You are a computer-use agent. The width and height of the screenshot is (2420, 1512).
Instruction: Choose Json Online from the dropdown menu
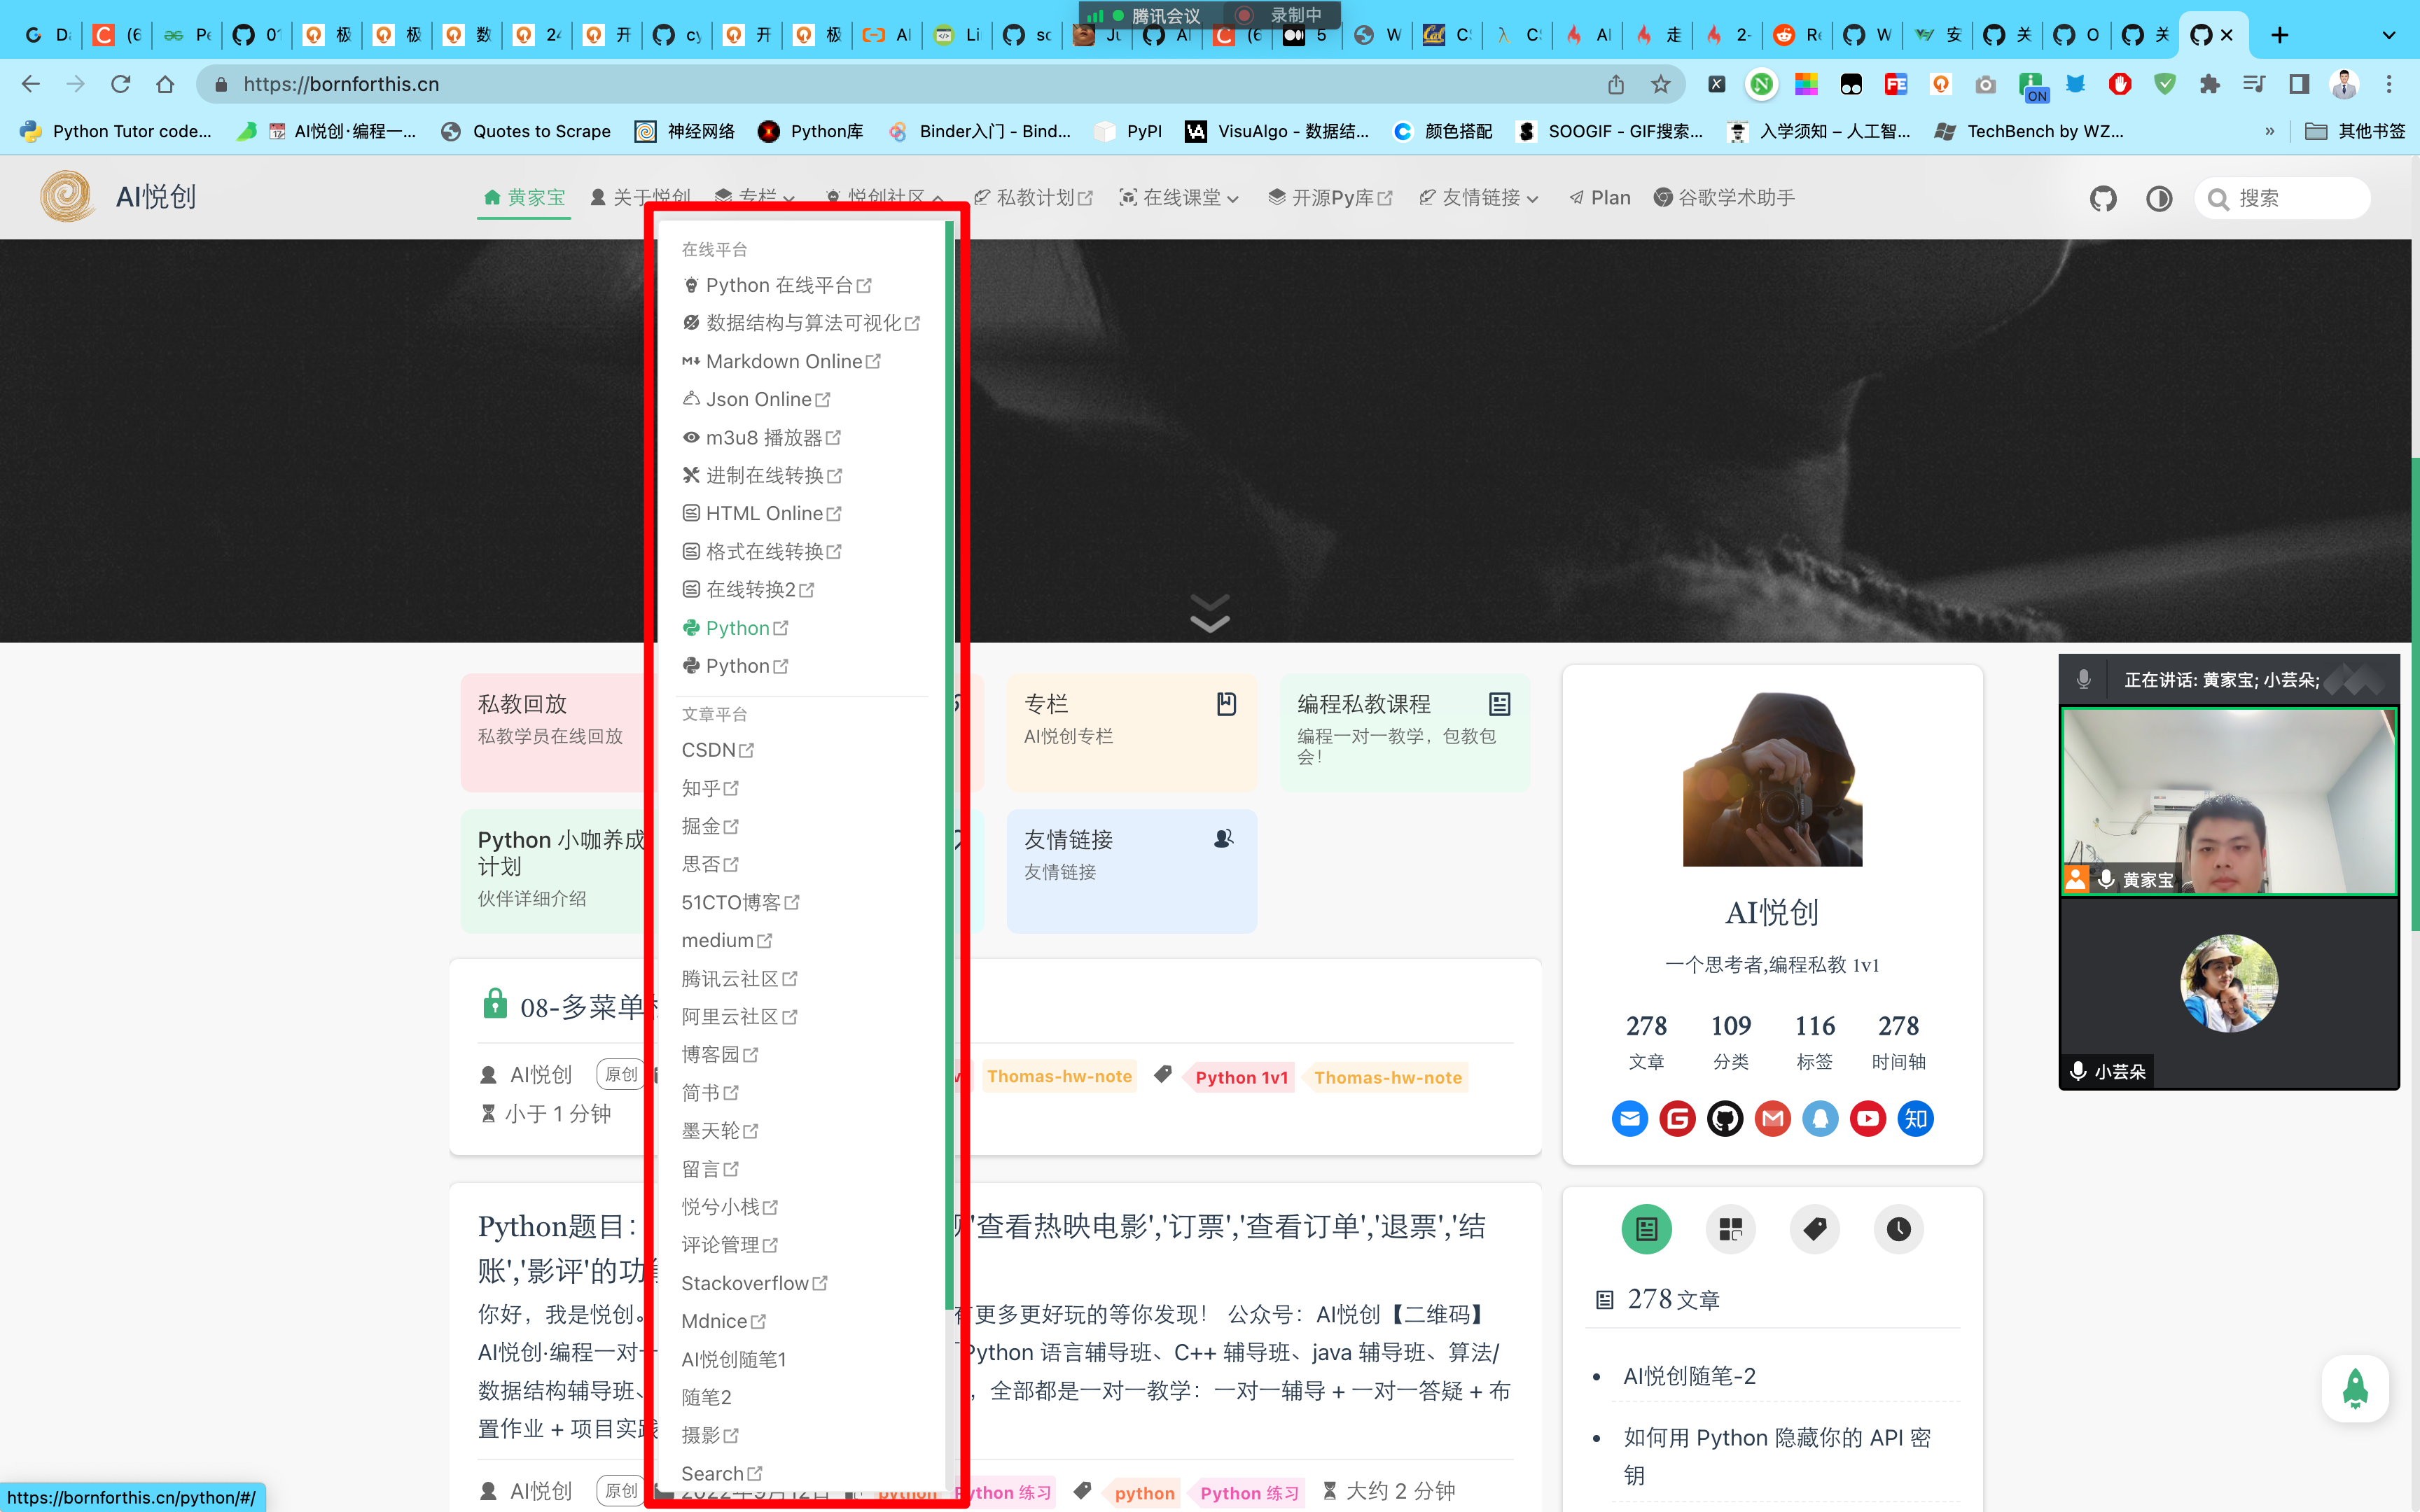(756, 399)
